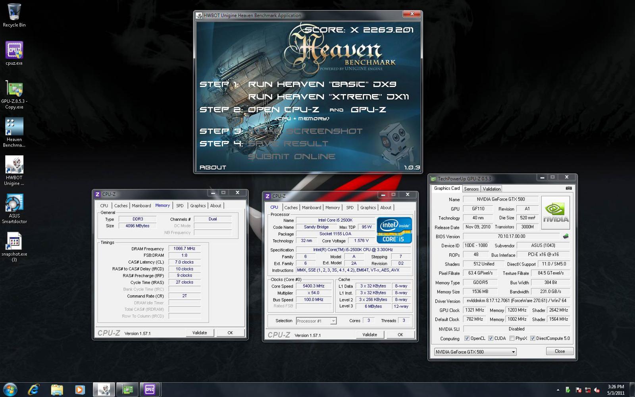
Task: Click OK in the CPU tab CPU-Z window
Action: (x=400, y=335)
